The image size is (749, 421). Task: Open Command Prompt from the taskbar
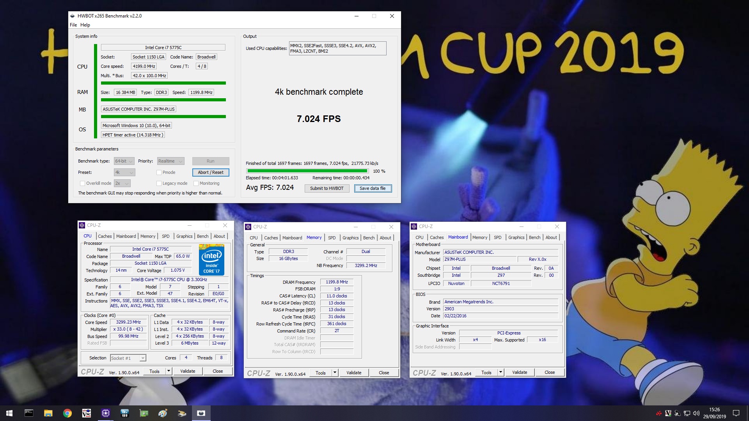click(29, 413)
